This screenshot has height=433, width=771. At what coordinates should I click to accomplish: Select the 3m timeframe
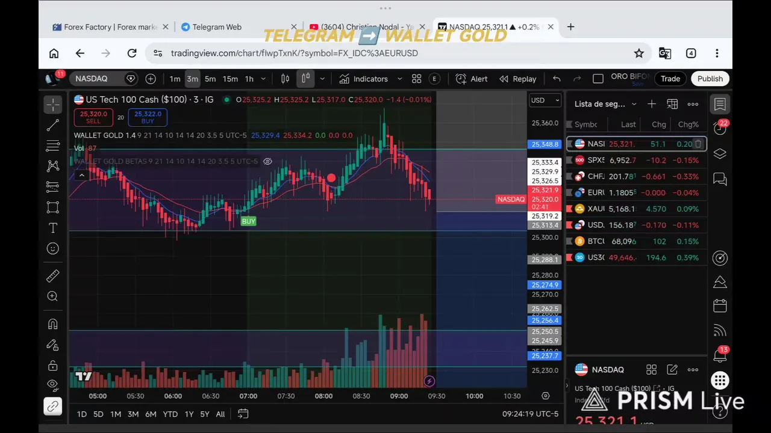pos(192,79)
